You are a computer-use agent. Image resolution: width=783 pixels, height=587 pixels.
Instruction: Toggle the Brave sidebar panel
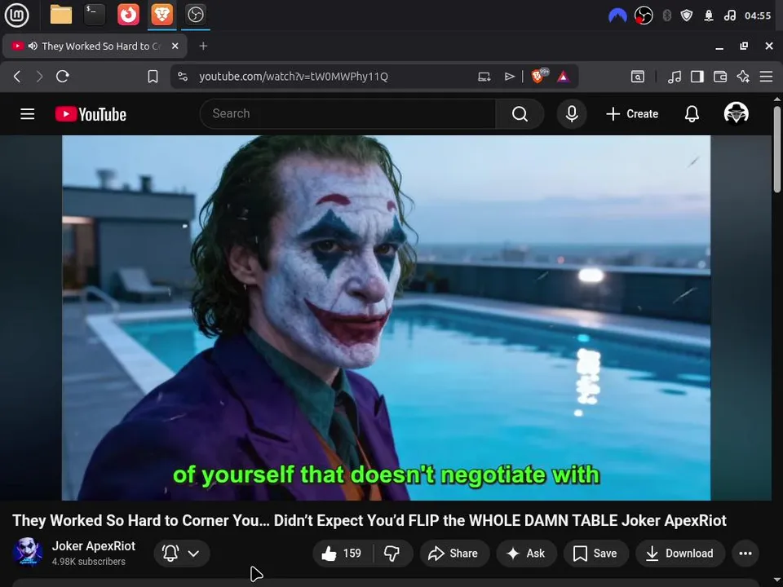coord(697,77)
